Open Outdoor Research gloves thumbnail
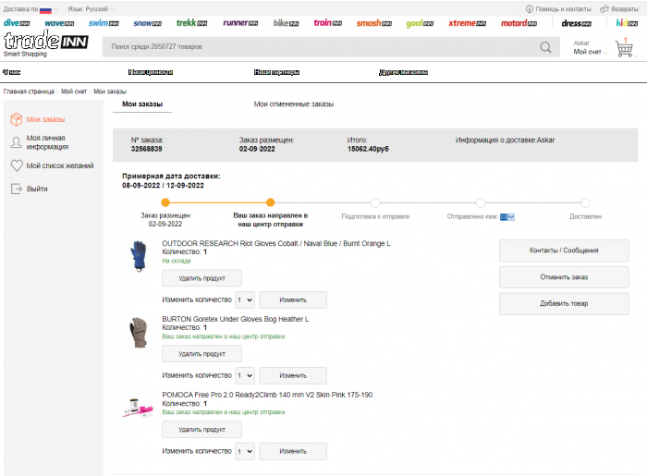 (x=139, y=256)
